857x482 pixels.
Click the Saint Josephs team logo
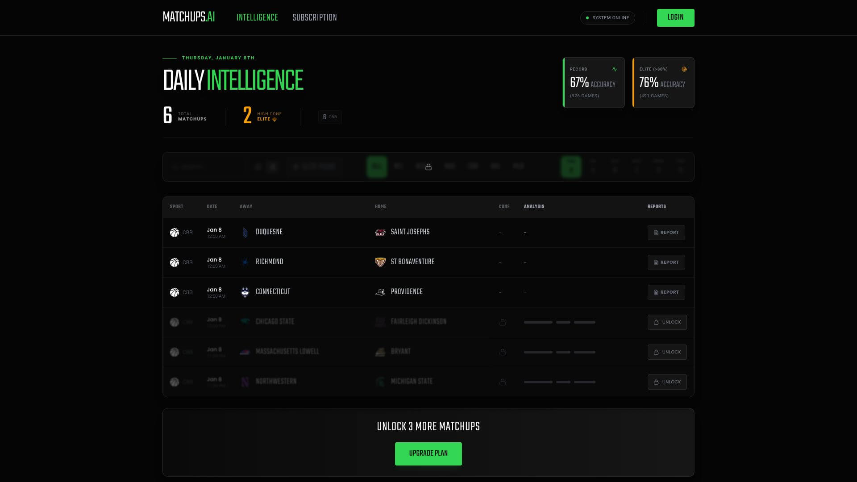click(379, 232)
